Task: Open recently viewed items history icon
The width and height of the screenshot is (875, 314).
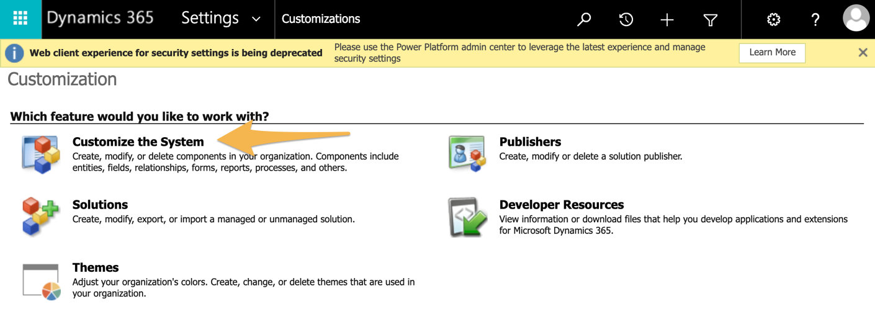Action: tap(626, 19)
